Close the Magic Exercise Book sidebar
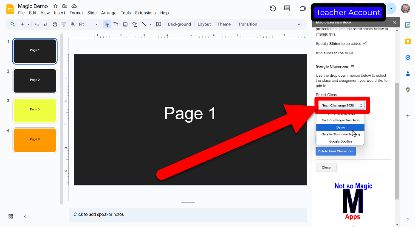Viewport: 415px width, 227px height. tap(394, 22)
